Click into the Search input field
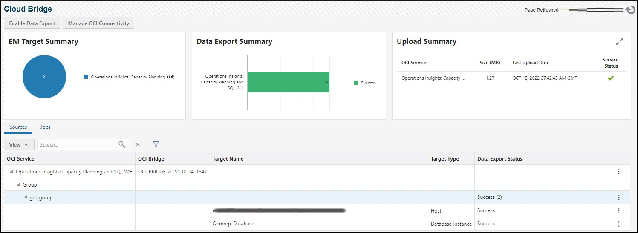638x233 pixels. tap(78, 144)
